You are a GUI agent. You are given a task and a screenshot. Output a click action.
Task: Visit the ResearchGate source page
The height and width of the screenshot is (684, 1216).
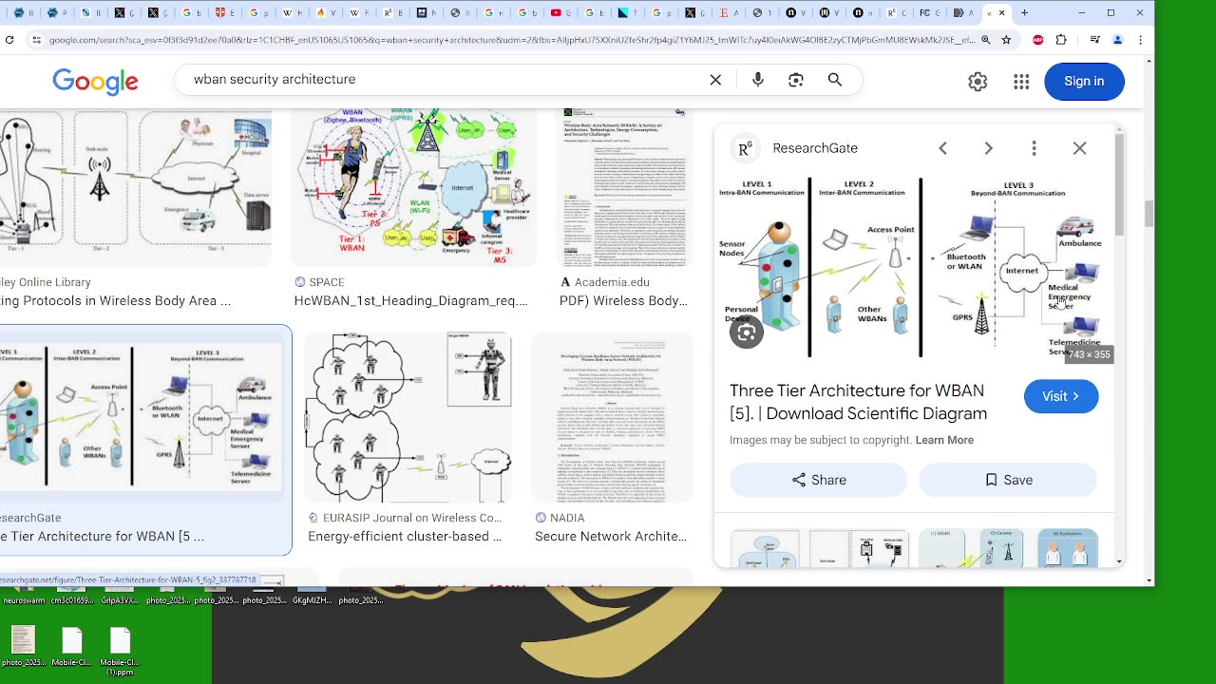[1061, 396]
